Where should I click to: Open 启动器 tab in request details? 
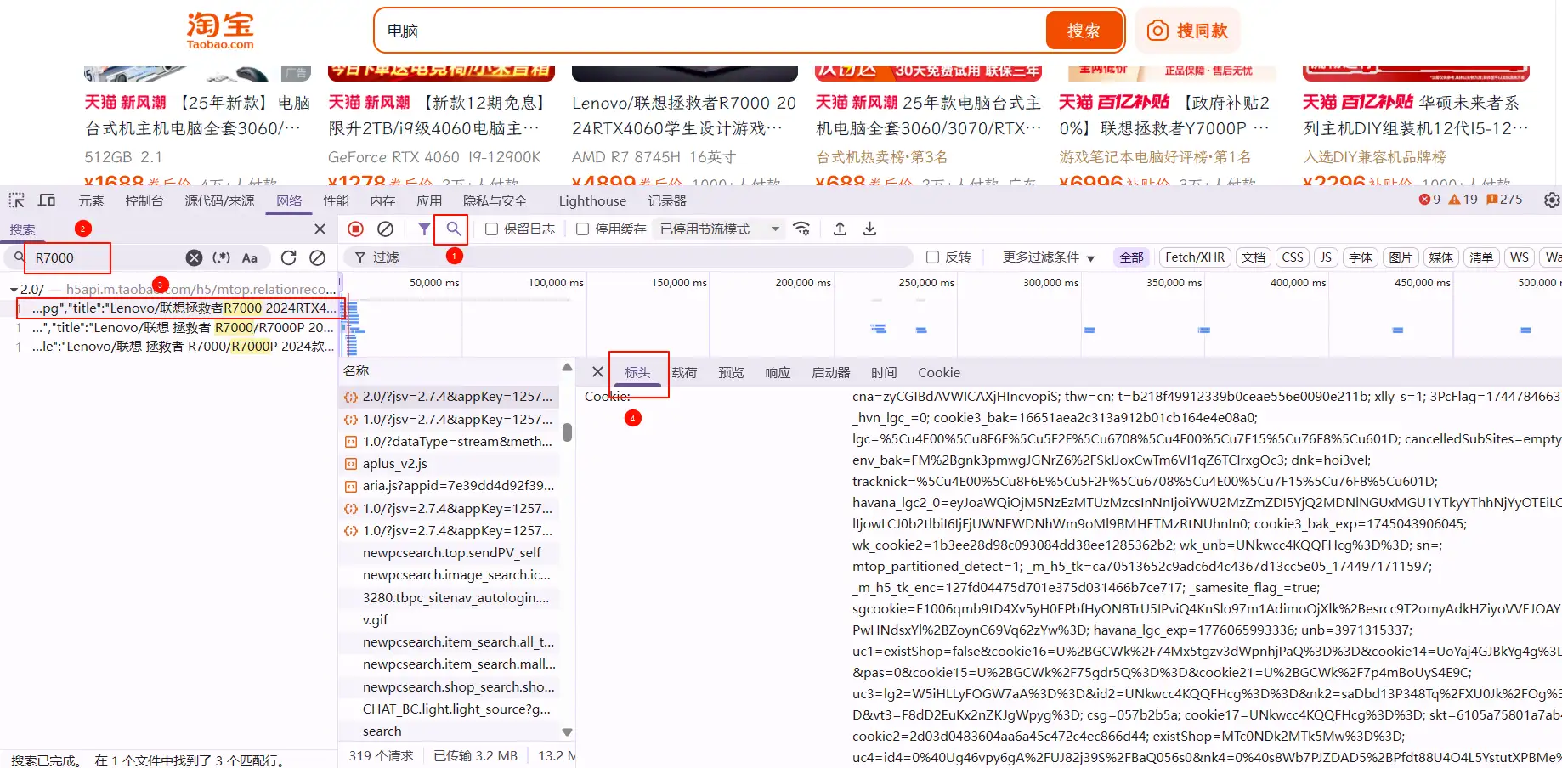pos(830,372)
